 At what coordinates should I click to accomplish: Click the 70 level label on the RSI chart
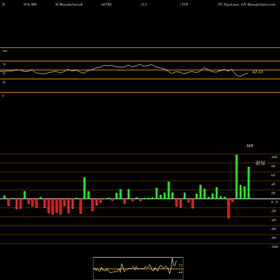tap(4, 64)
